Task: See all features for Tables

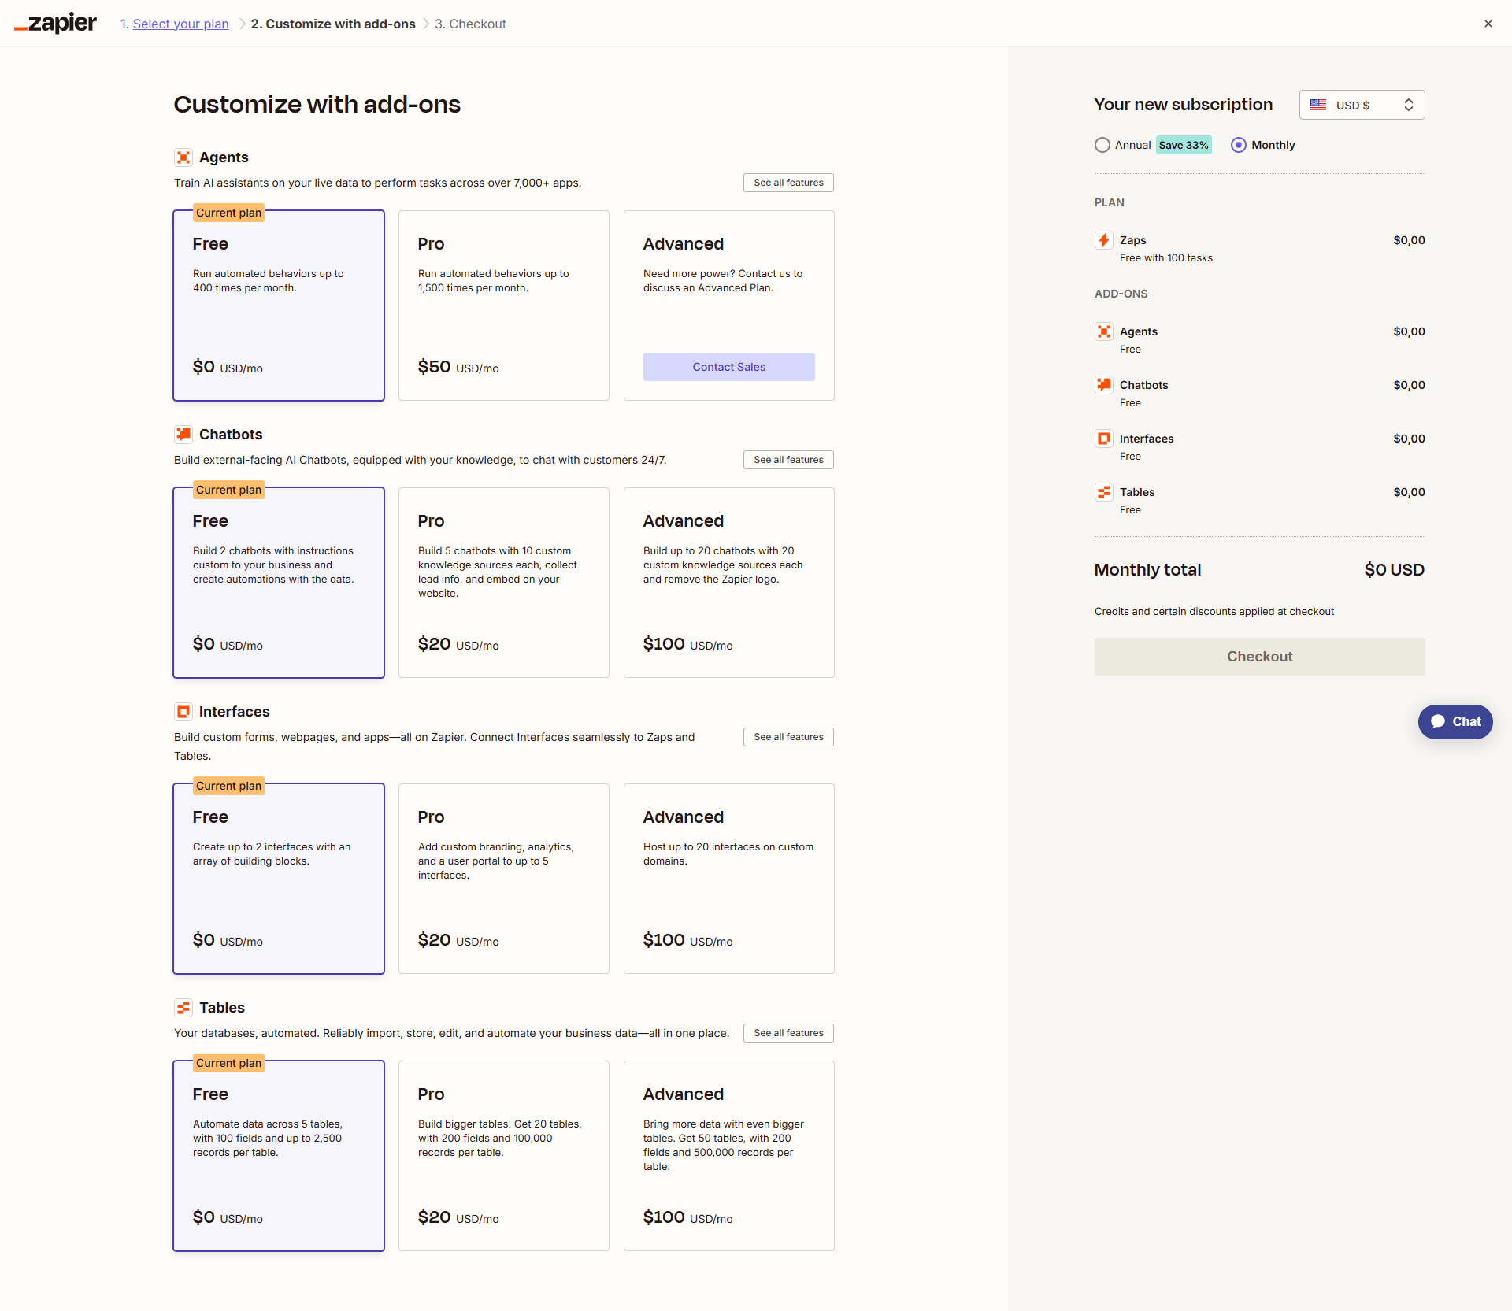Action: tap(788, 1033)
